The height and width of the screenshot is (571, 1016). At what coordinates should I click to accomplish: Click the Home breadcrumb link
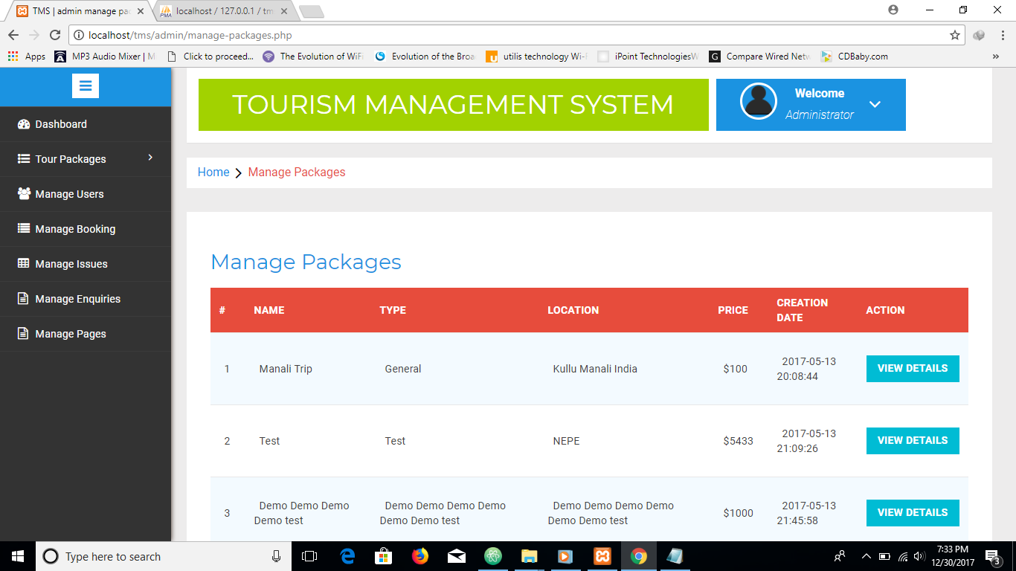click(x=213, y=172)
